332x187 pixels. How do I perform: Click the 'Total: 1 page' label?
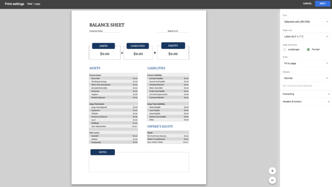click(x=34, y=4)
